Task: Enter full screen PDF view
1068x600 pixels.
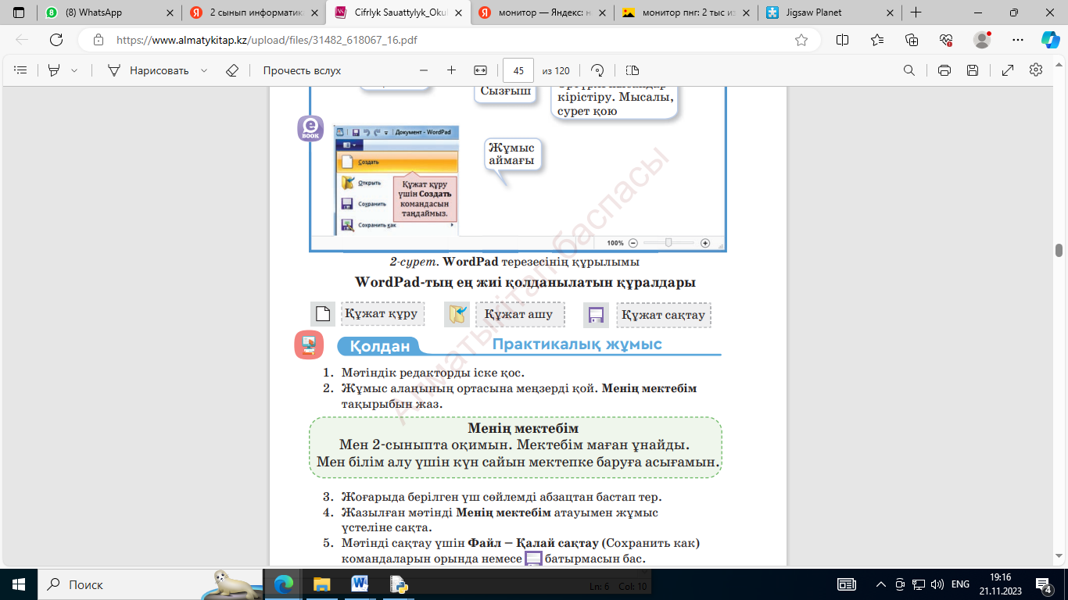Action: 1008,70
